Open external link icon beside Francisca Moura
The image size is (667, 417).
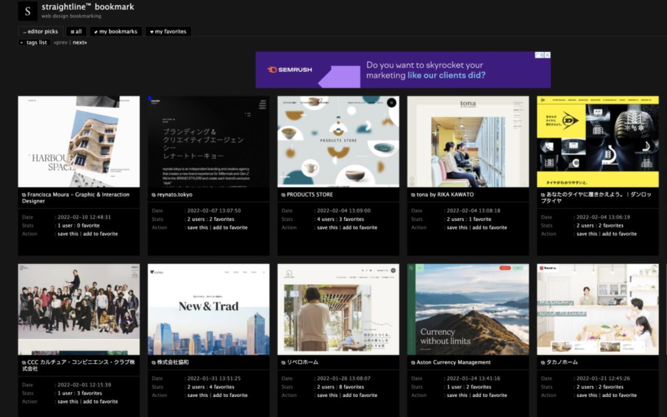[24, 195]
